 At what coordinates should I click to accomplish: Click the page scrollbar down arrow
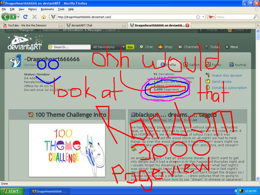pos(258,179)
